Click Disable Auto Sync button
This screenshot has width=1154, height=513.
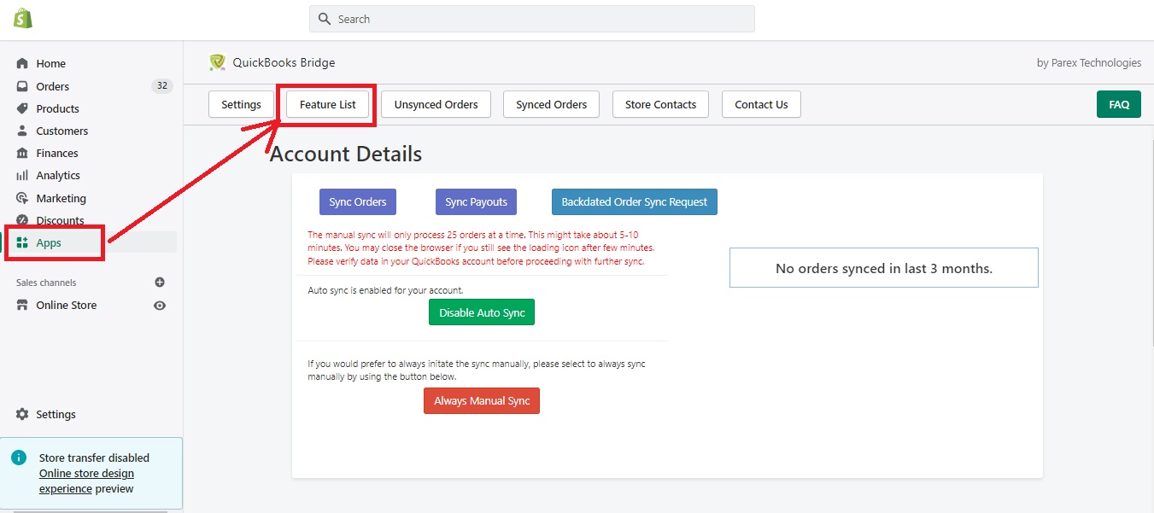482,312
